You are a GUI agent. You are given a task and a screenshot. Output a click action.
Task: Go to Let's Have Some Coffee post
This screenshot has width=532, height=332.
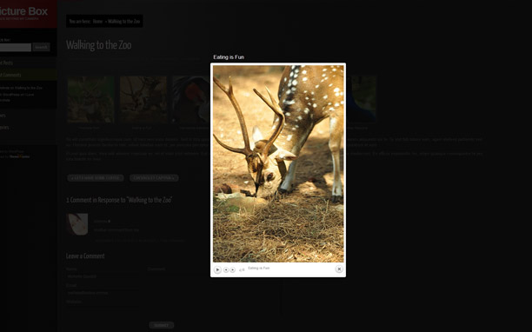tap(96, 177)
